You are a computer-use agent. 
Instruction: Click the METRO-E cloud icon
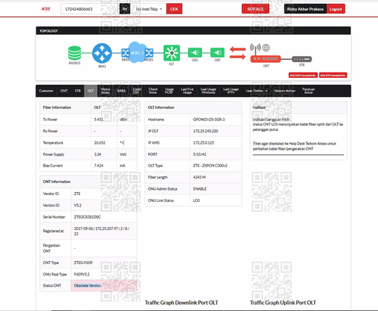[137, 52]
